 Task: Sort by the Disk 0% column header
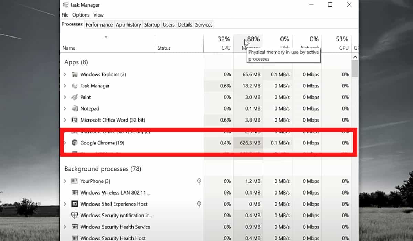277,44
